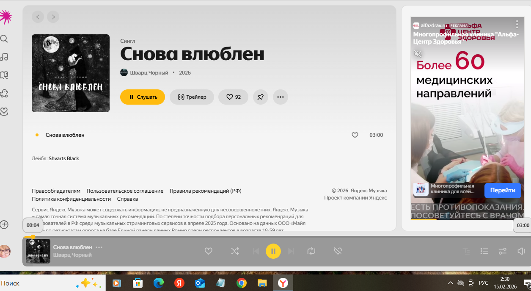Click the 03:00 track duration text
Screen dimensions: 531x291
[376, 135]
